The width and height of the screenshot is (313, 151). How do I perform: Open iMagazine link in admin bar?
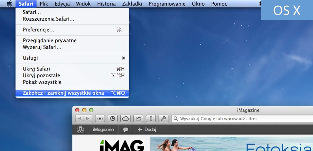coord(103,130)
